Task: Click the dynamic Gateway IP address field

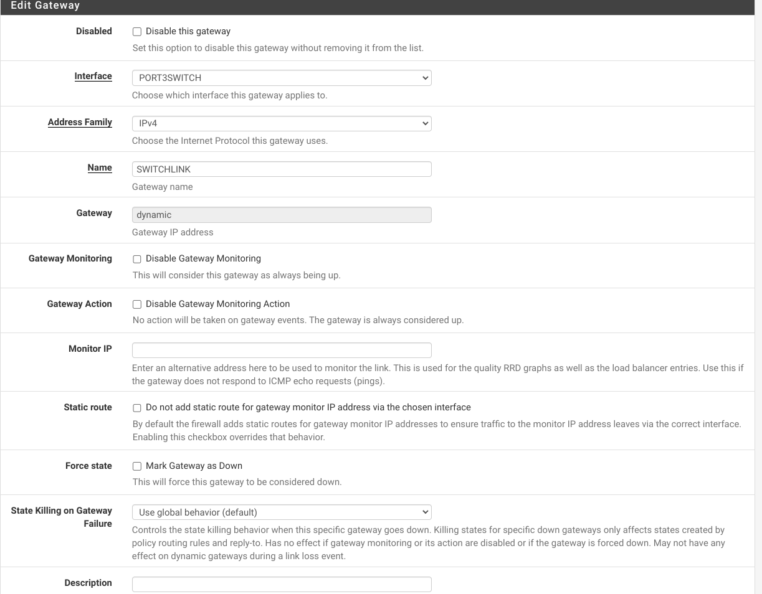Action: point(282,215)
